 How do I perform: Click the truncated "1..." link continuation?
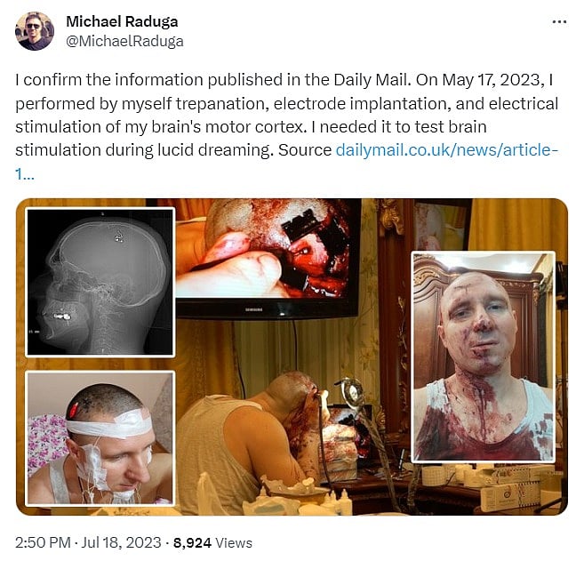tap(25, 173)
